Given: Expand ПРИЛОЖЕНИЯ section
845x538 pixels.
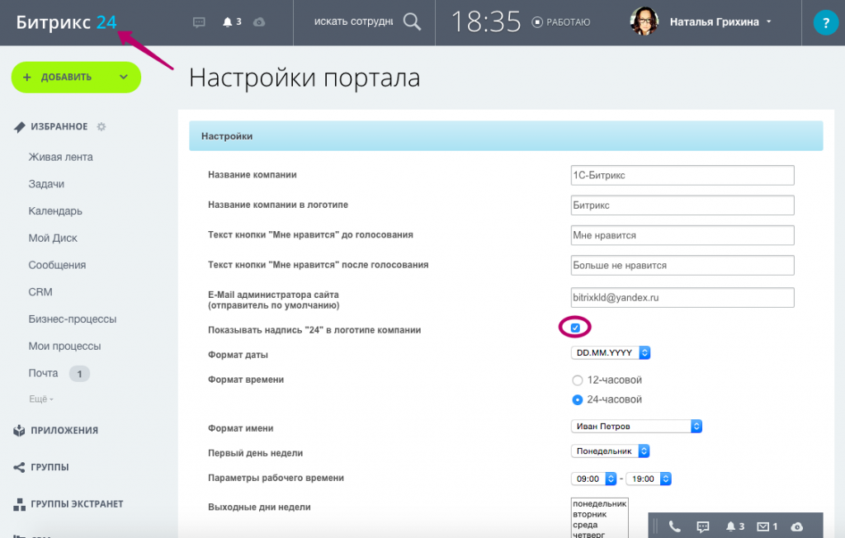Looking at the screenshot, I should (x=64, y=430).
